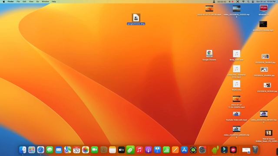Open the Edit menu
Screen dimensions: 278x156
[x=24, y=2]
